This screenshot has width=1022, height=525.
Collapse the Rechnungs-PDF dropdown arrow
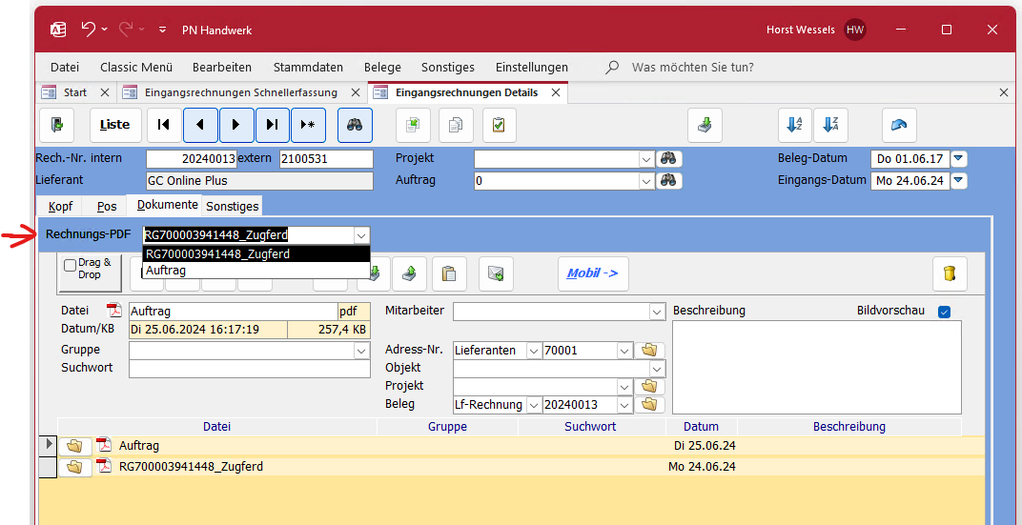pos(361,235)
